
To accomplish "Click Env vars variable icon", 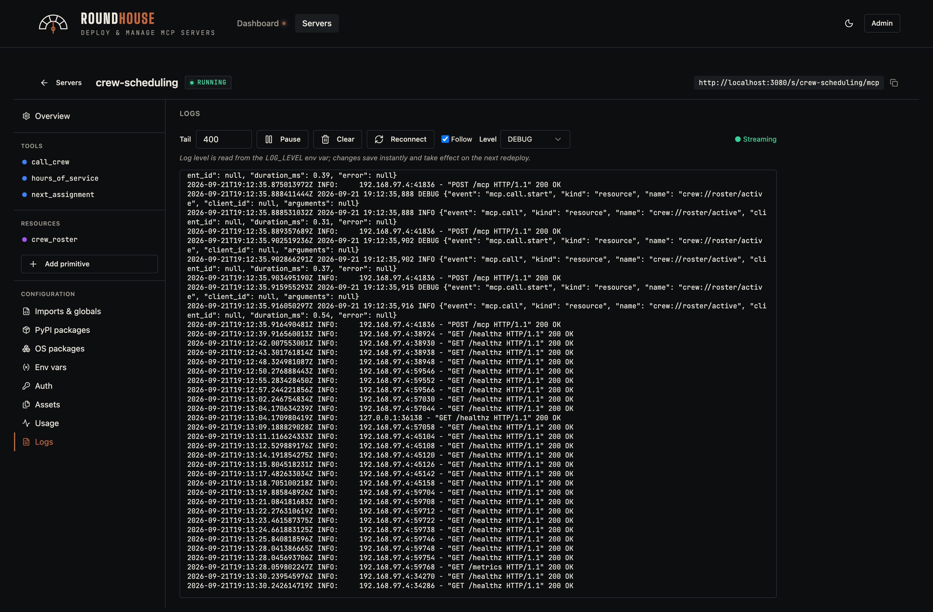I will (26, 367).
